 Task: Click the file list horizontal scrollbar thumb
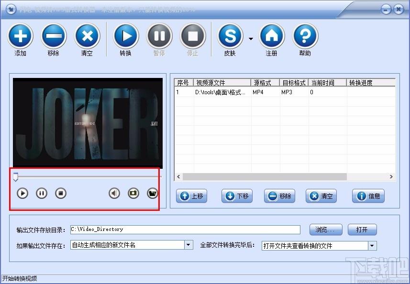coord(265,176)
